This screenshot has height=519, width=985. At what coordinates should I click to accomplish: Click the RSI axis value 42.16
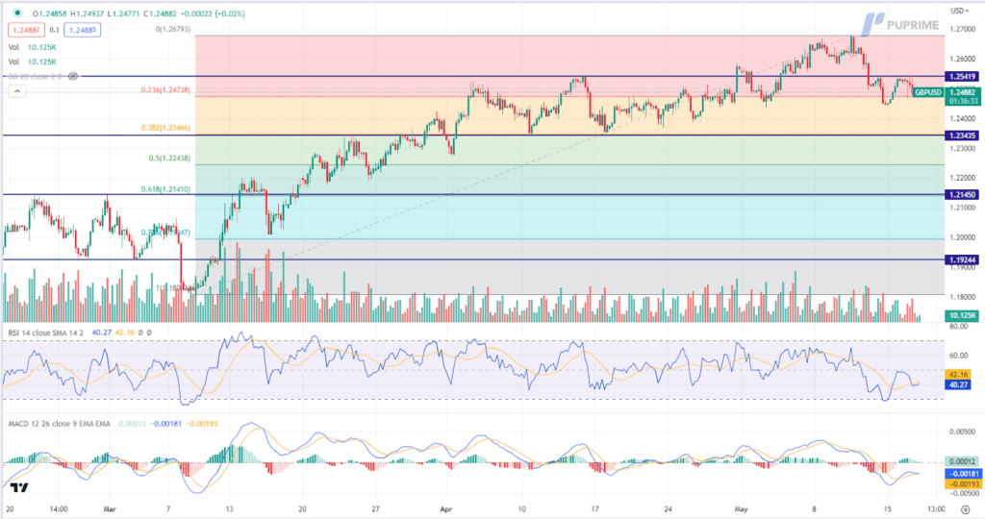click(x=959, y=375)
